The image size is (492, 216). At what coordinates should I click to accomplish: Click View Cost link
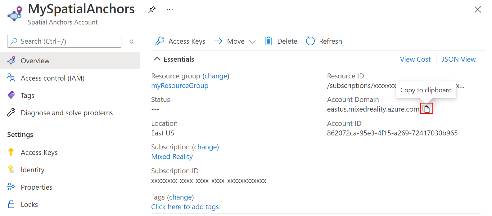pyautogui.click(x=415, y=59)
